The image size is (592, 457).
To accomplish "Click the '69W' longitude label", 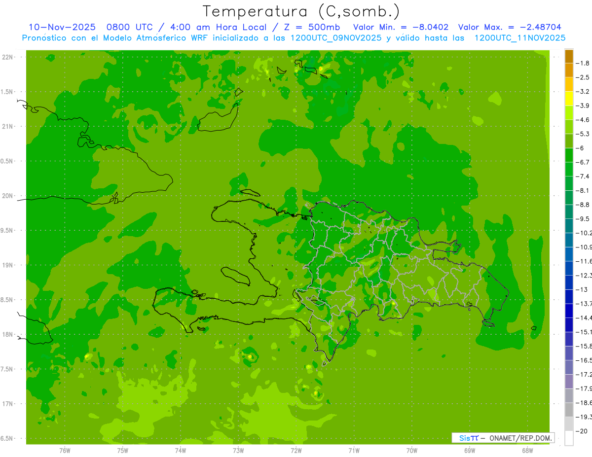I will tap(470, 450).
